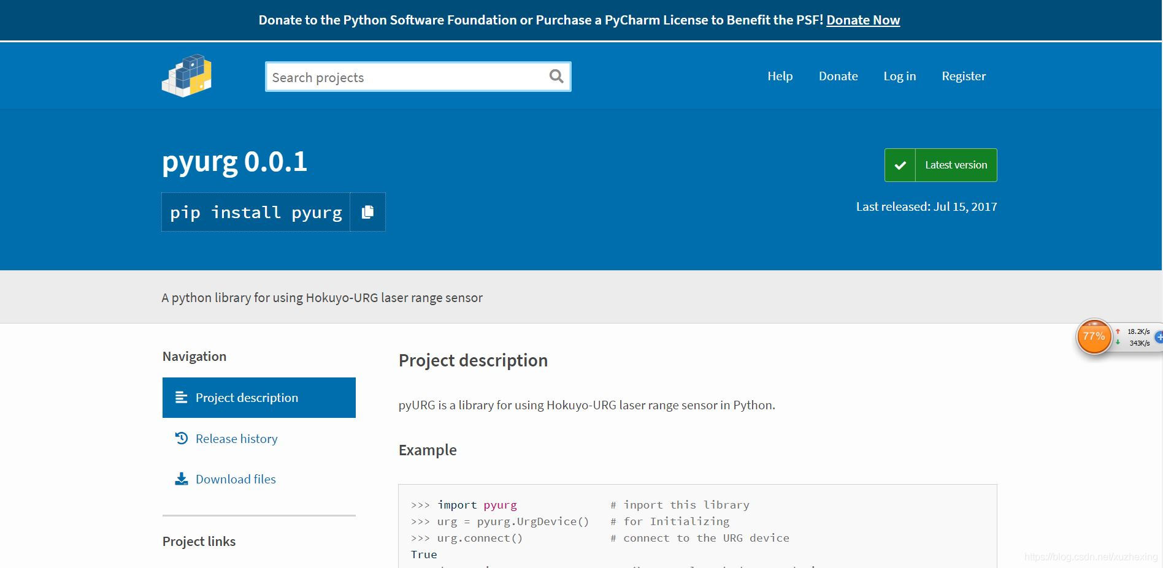This screenshot has height=568, width=1163.
Task: Click the Example heading
Action: [428, 450]
